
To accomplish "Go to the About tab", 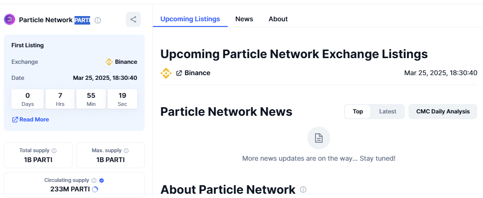I will pyautogui.click(x=278, y=19).
